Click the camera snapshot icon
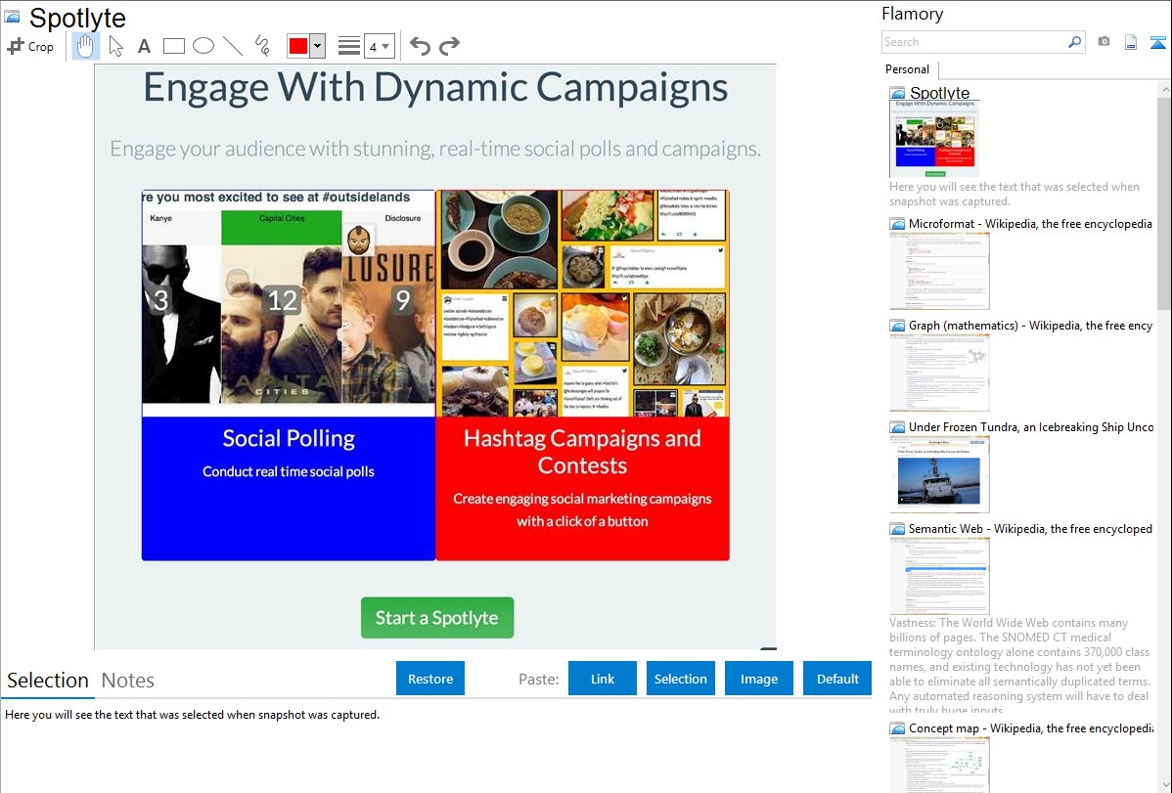The width and height of the screenshot is (1172, 793). [x=1104, y=42]
